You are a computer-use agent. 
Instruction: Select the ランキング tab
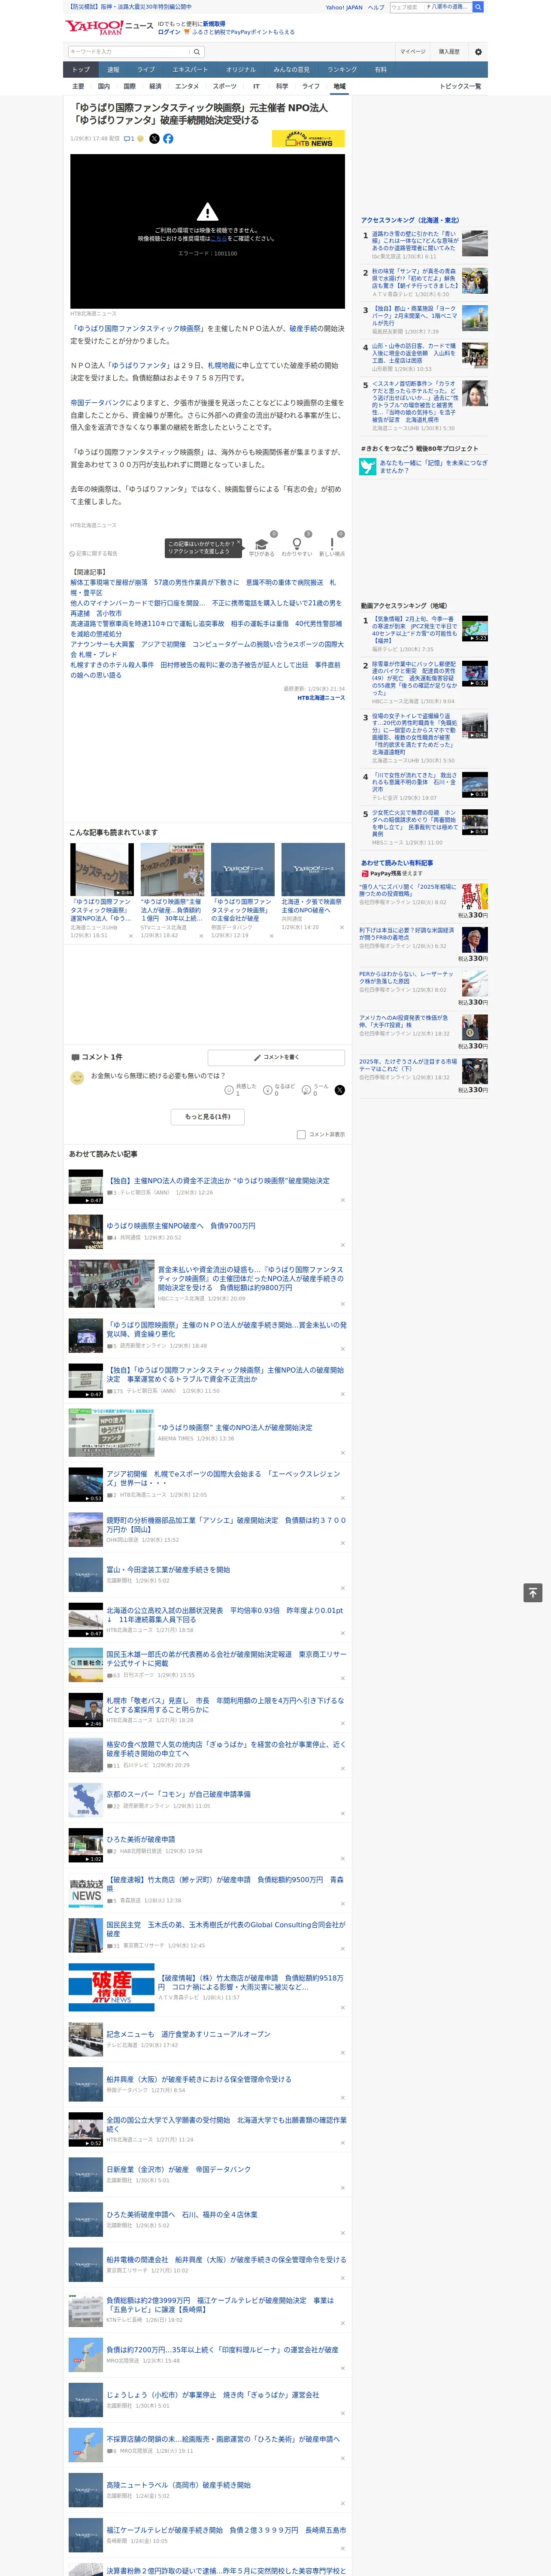pyautogui.click(x=342, y=70)
